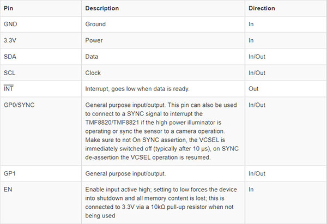Click the TMF8820/TMF8821 text in description
Image resolution: width=327 pixels, height=224 pixels.
pyautogui.click(x=112, y=123)
